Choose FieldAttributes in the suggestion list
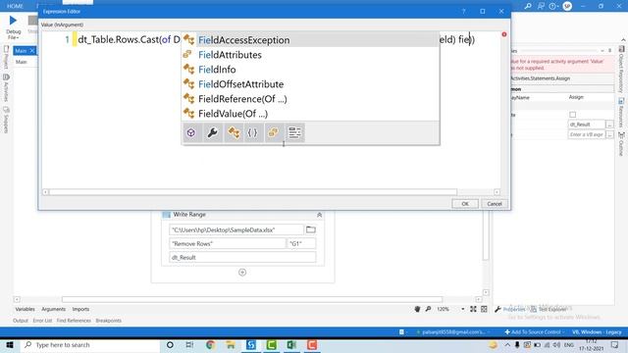 coord(310,55)
